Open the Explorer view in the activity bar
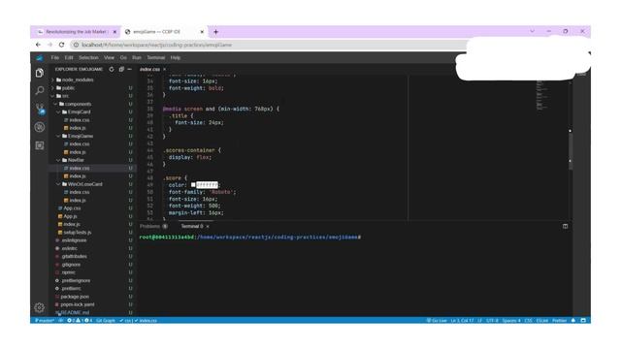 click(39, 73)
